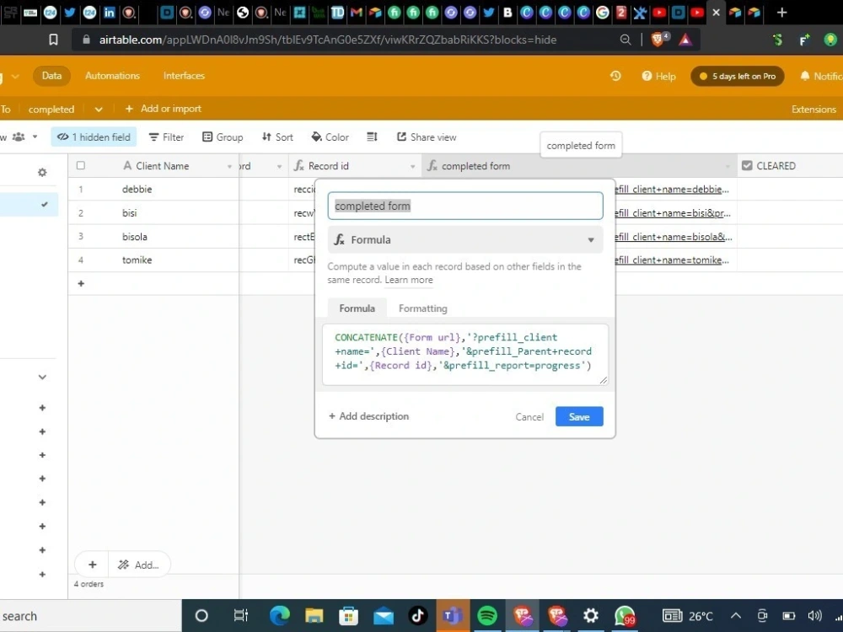Open 5 days left on Pro badge
The width and height of the screenshot is (843, 632).
pyautogui.click(x=737, y=77)
